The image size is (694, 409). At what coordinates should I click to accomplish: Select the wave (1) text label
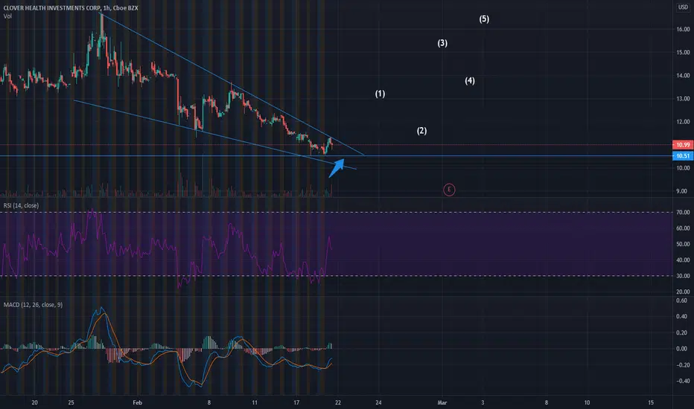(380, 93)
